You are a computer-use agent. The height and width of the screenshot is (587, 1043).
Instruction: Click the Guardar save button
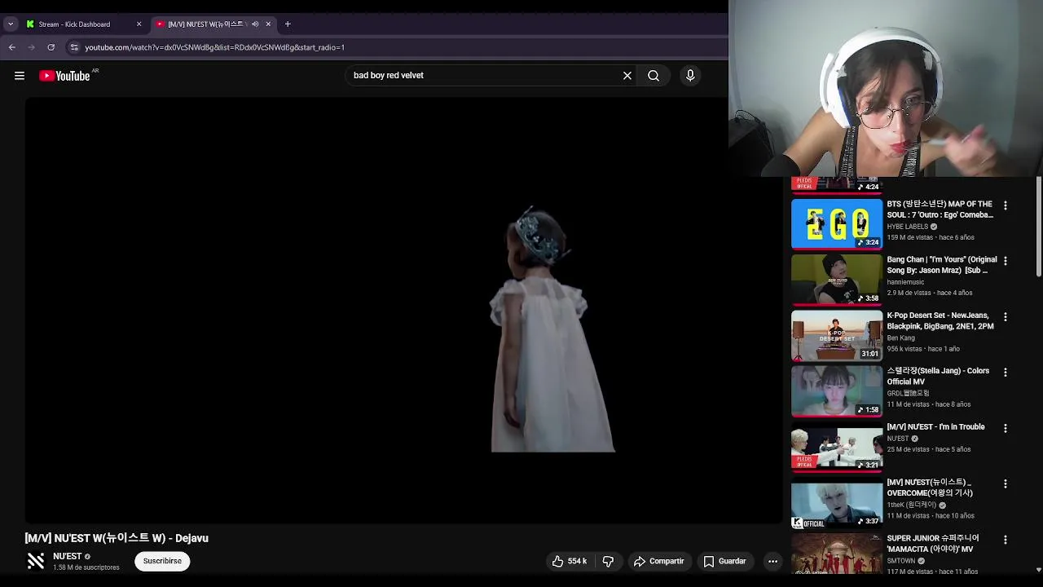(724, 561)
